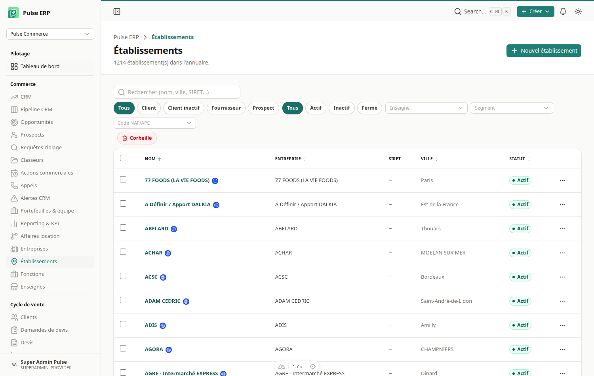Toggle light/dark theme sun icon
594x376 pixels.
(x=578, y=11)
